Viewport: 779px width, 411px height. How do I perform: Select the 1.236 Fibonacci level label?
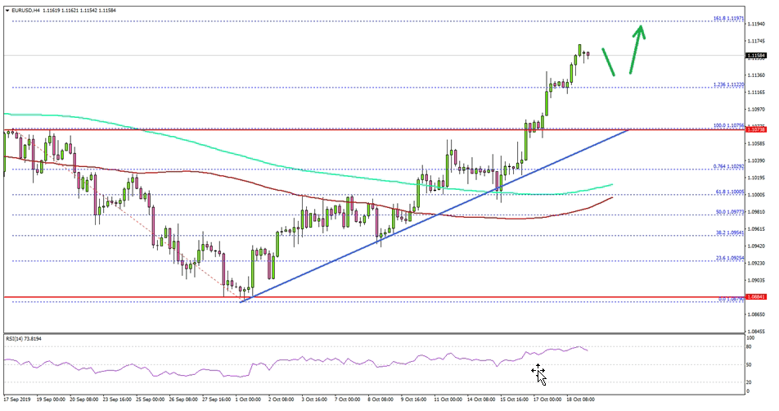pyautogui.click(x=727, y=84)
